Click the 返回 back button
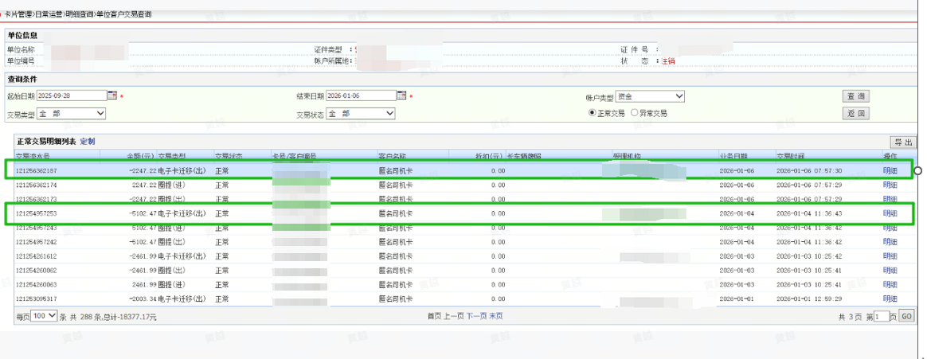Image resolution: width=927 pixels, height=359 pixels. pyautogui.click(x=856, y=114)
